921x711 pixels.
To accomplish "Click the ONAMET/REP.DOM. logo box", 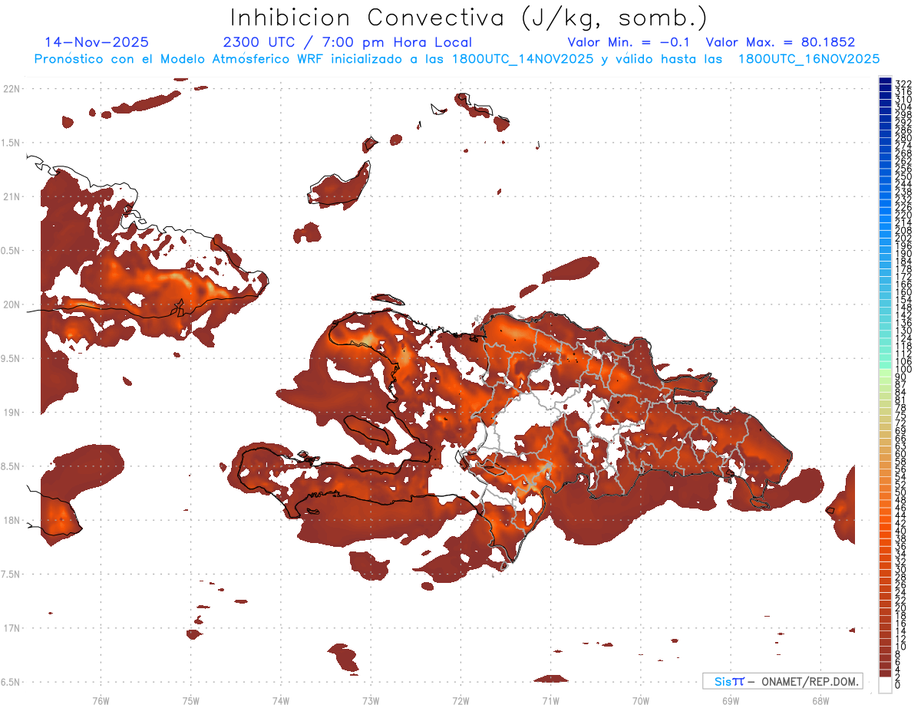I will coord(783,681).
